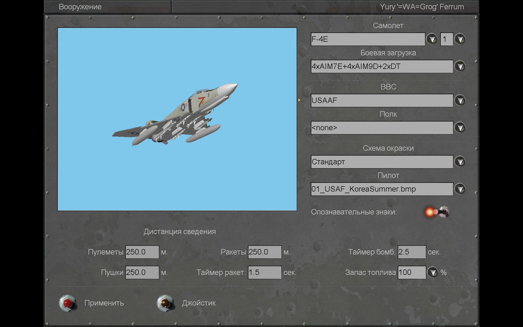
Task: Click the Таймер бомб input field
Action: [412, 252]
